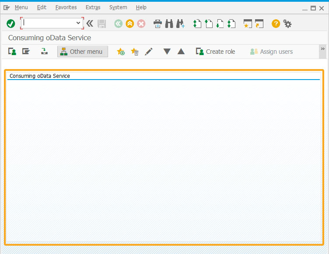Click the window system menu icon top-left
This screenshot has width=329, height=254.
pos(7,8)
